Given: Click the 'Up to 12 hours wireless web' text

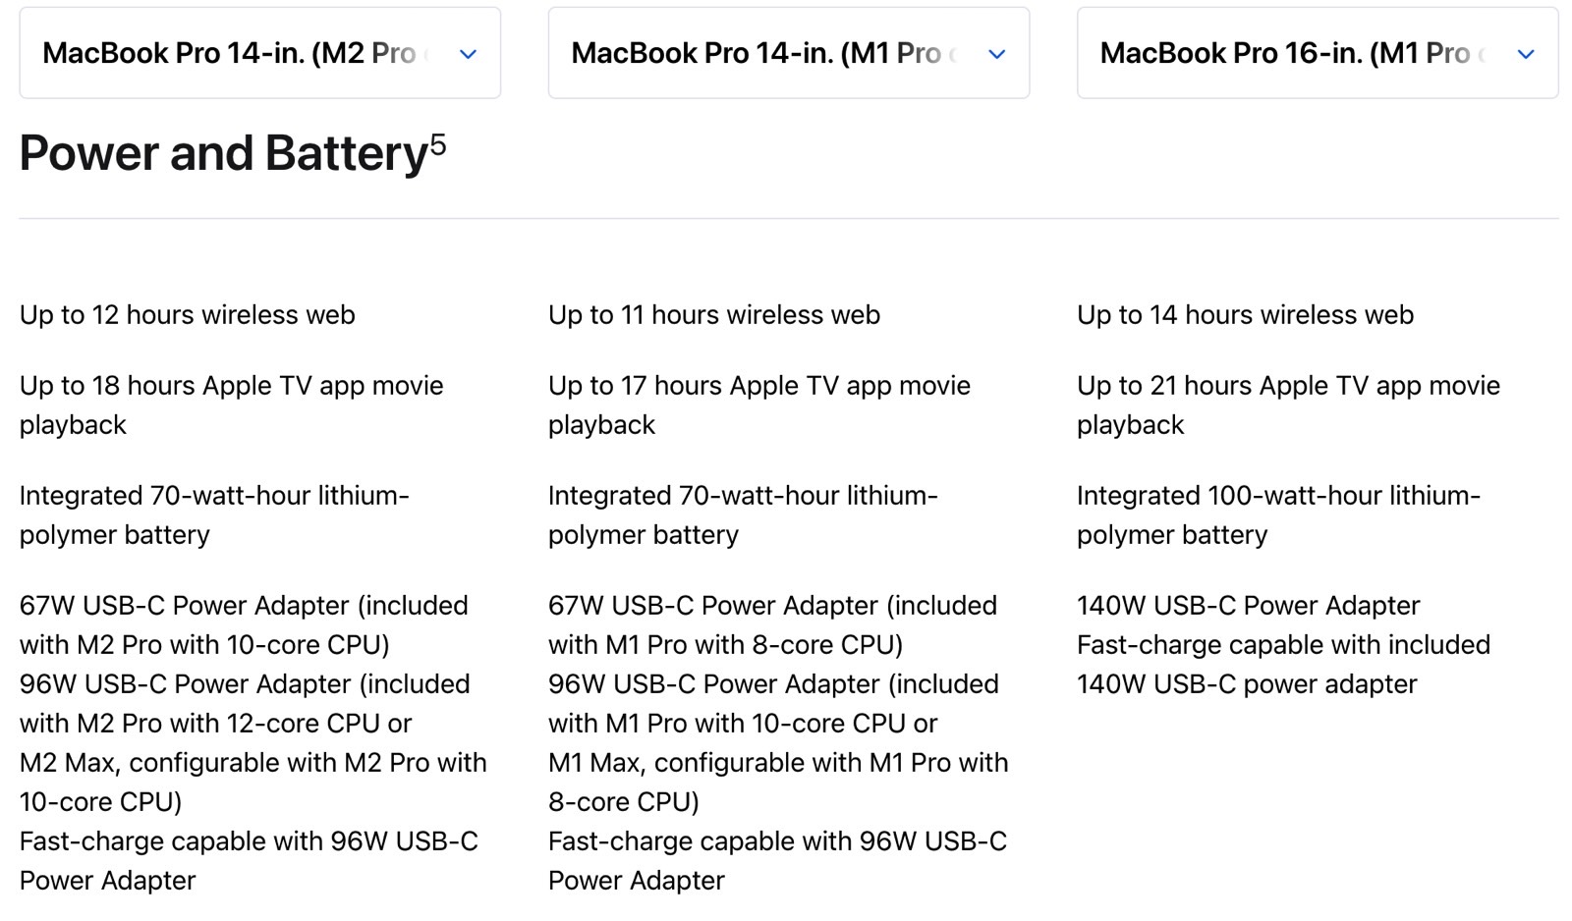Looking at the screenshot, I should (187, 315).
